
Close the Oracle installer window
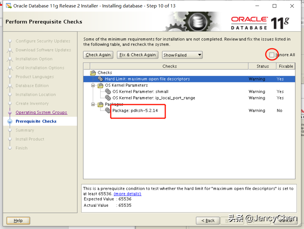pos(292,6)
